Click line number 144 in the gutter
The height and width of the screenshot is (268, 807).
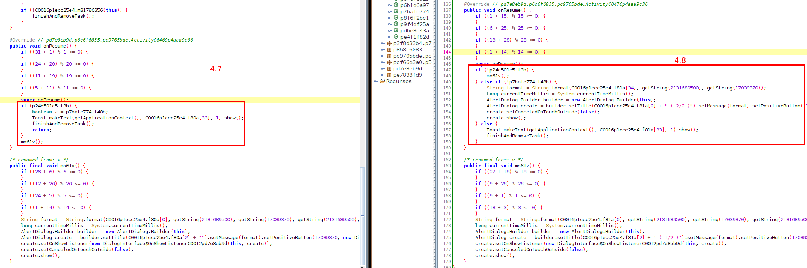coord(447,52)
